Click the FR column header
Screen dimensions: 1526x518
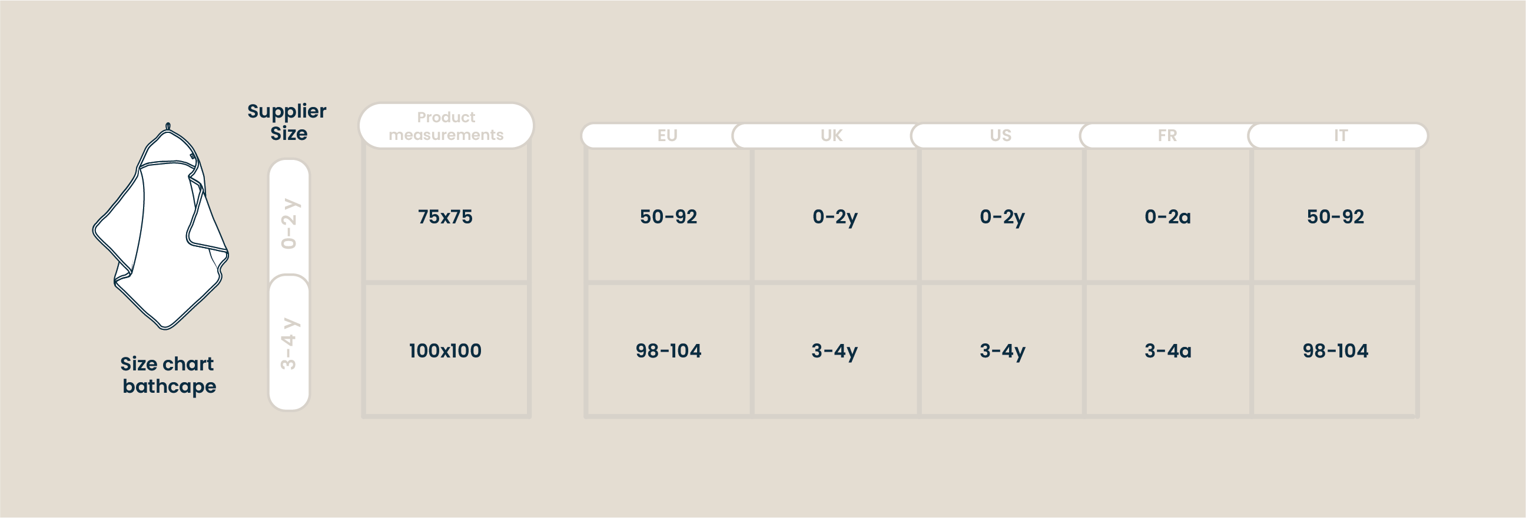(x=1167, y=135)
